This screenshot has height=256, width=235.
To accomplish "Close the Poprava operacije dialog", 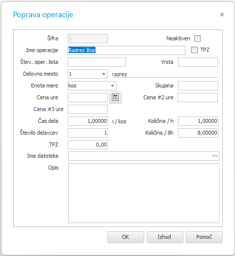I will coord(222,15).
